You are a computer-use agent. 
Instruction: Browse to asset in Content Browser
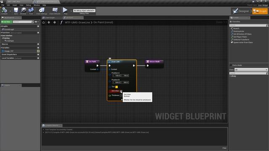(x=24, y=11)
